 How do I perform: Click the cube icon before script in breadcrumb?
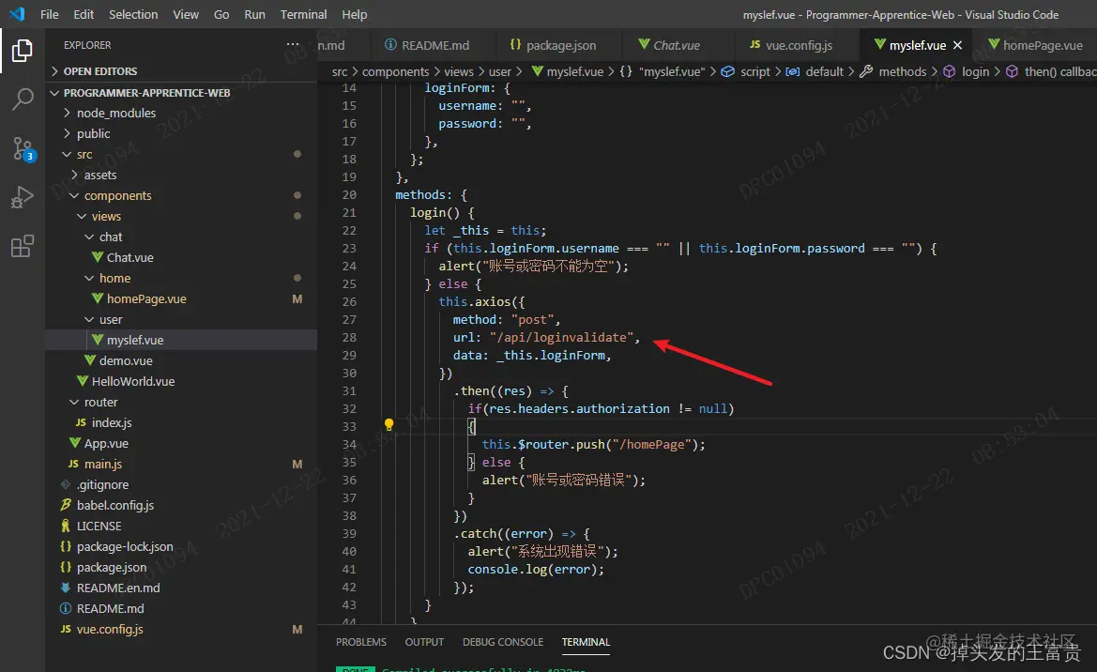[727, 71]
